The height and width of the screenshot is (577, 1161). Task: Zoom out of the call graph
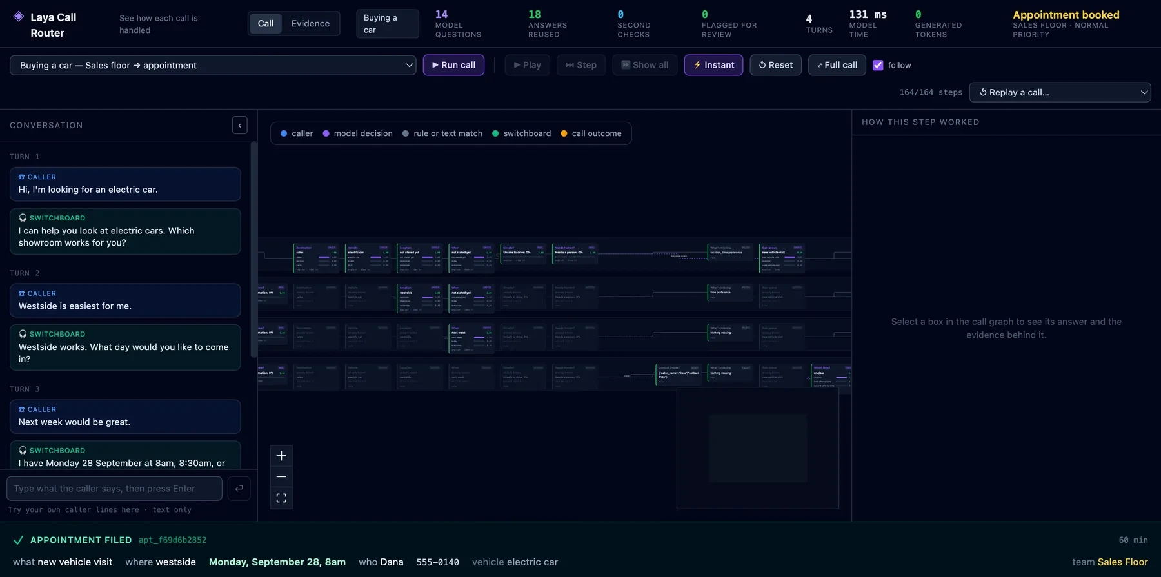[281, 477]
